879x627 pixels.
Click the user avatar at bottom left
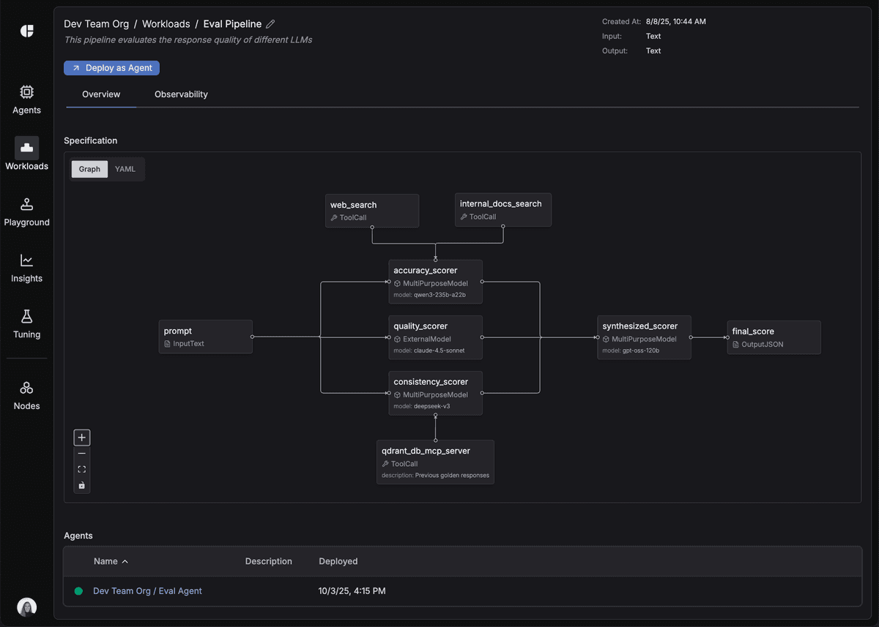(26, 607)
